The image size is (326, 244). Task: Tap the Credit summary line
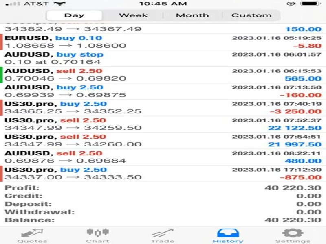tap(163, 196)
